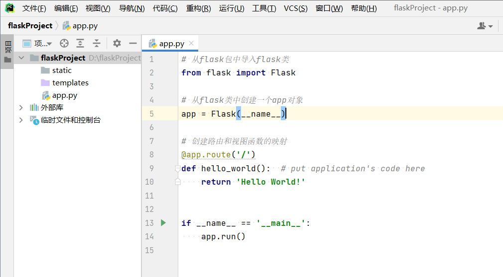Collapse hello_world function fold marker line 9
Screen dimensions: 503x277
178,169
